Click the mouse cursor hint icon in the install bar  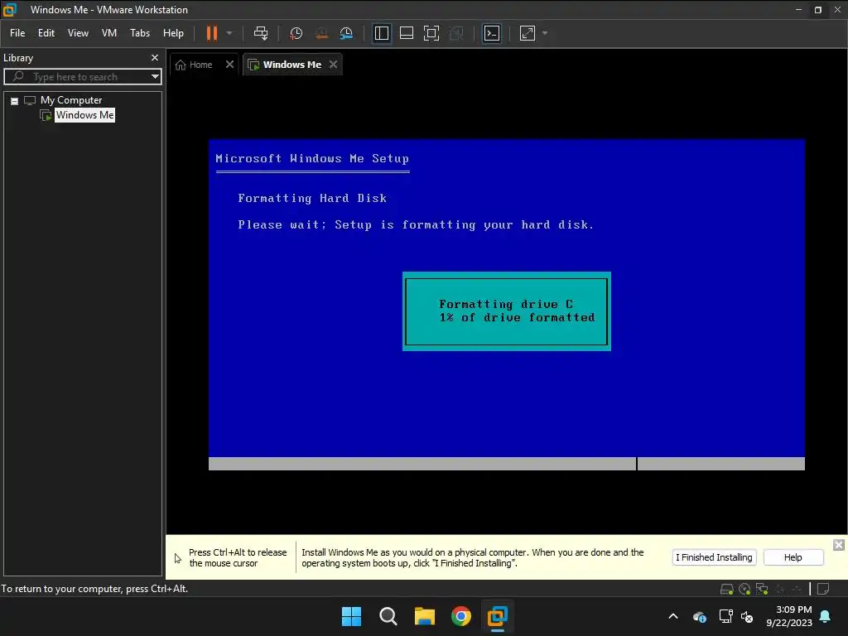coord(178,558)
